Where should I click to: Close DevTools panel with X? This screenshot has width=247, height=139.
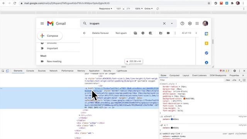click(244, 71)
